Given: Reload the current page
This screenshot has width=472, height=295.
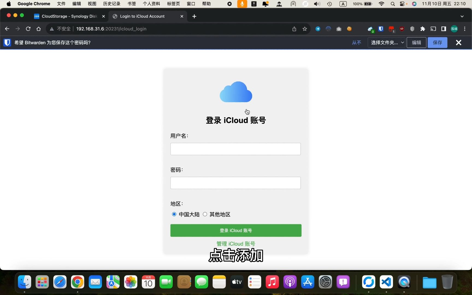Looking at the screenshot, I should click(x=28, y=29).
